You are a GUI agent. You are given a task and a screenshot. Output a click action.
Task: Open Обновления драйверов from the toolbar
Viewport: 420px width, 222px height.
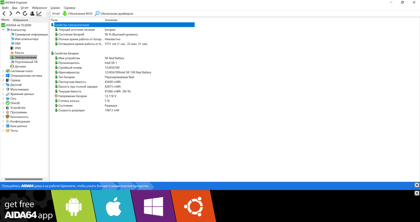[x=114, y=13]
